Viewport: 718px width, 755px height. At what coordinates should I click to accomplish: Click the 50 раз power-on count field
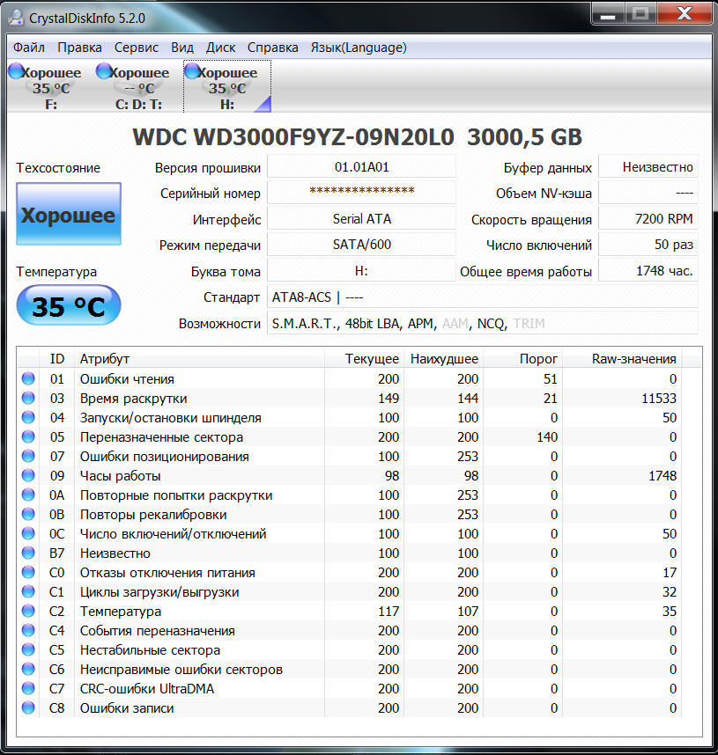coord(648,245)
